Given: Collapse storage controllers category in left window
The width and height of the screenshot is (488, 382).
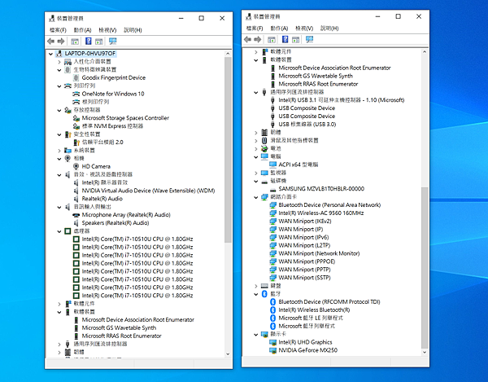Looking at the screenshot, I should [x=59, y=110].
